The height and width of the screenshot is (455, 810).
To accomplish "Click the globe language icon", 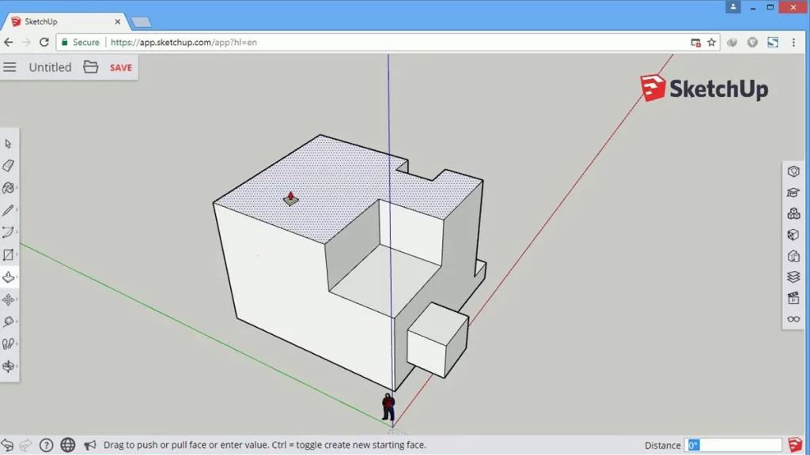I will (x=68, y=446).
